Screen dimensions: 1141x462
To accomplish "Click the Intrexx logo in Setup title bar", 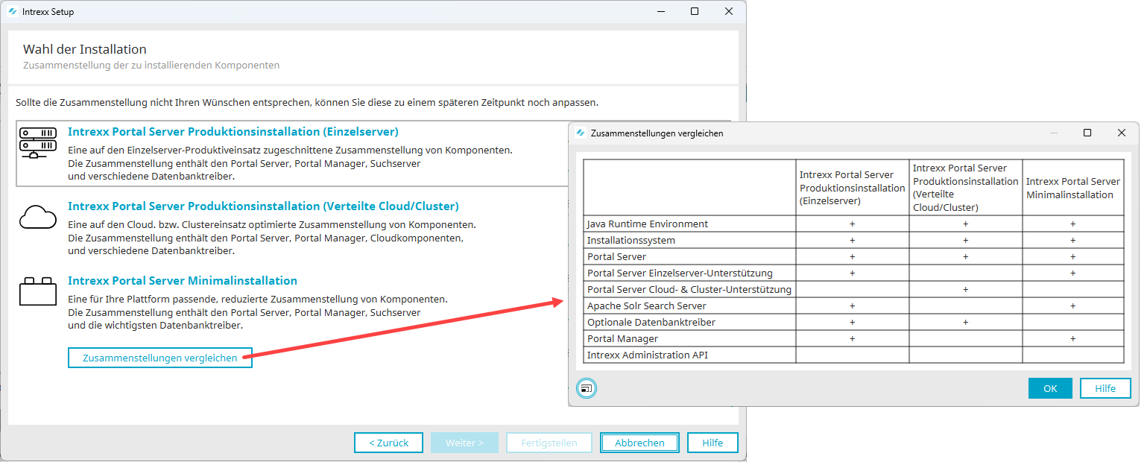I will click(x=13, y=12).
